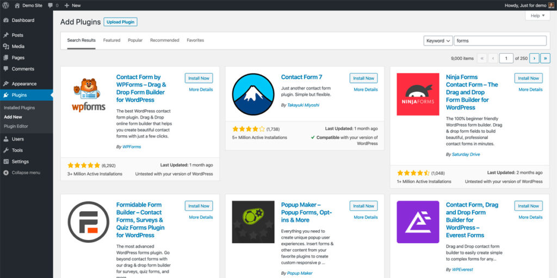Click the Demo Site home icon
This screenshot has height=278, width=557.
pos(17,5)
